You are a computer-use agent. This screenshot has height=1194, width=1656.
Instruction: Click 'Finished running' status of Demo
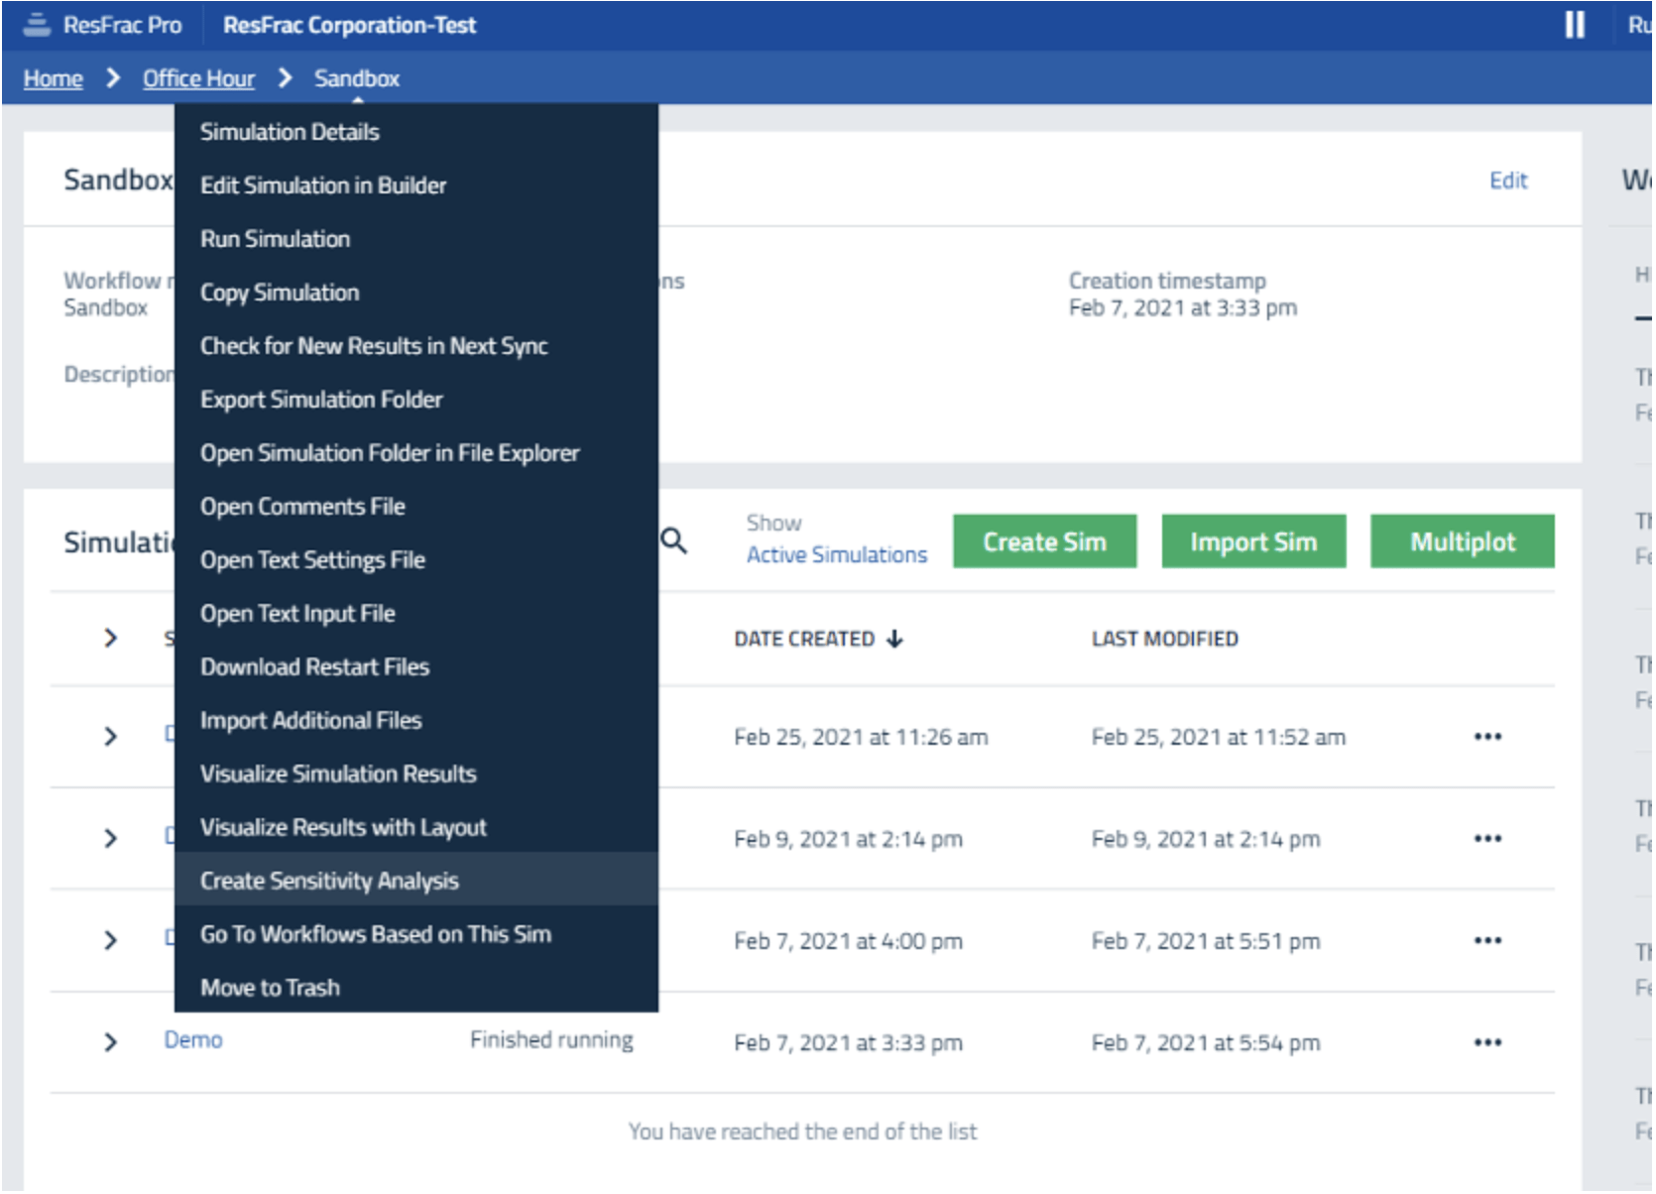click(x=551, y=1040)
